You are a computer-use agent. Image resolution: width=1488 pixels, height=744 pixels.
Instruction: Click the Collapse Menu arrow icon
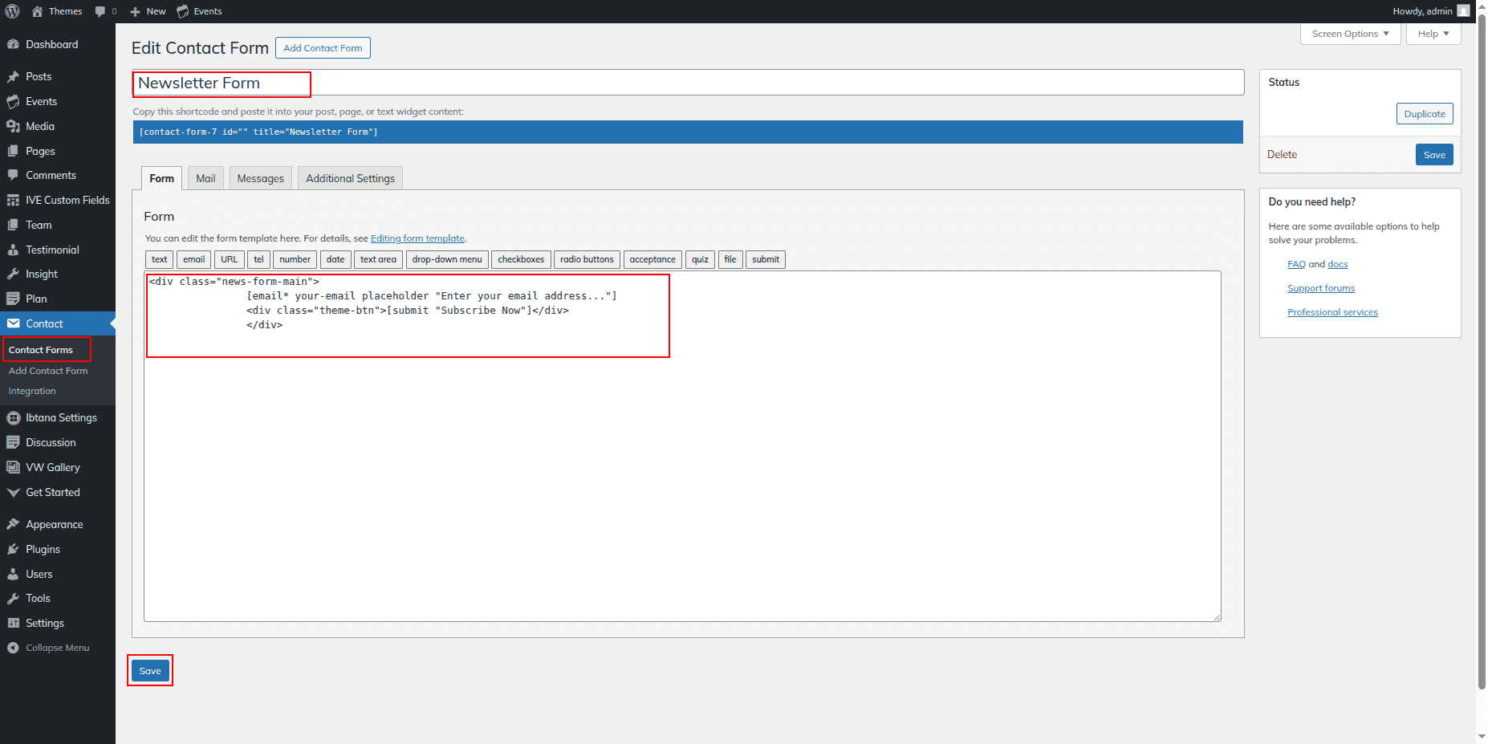point(13,648)
